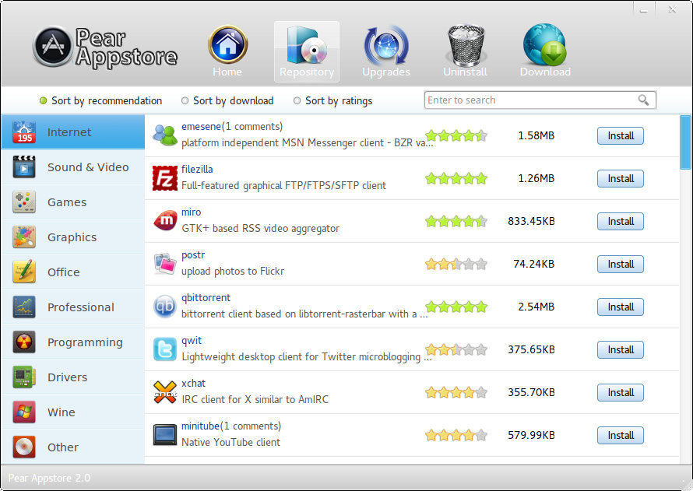The image size is (693, 491).
Task: Click the miro app icon
Action: 165,221
